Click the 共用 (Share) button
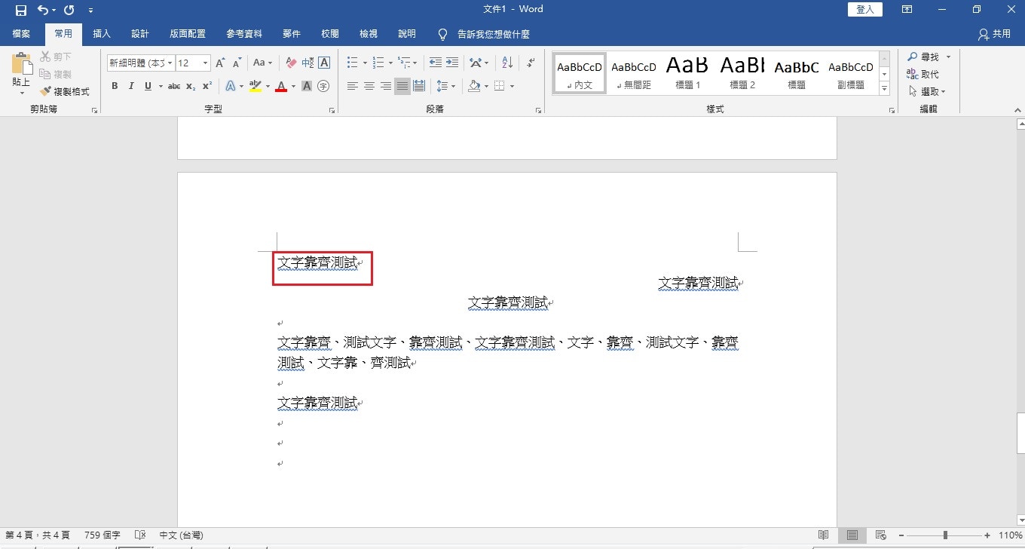 [x=994, y=34]
